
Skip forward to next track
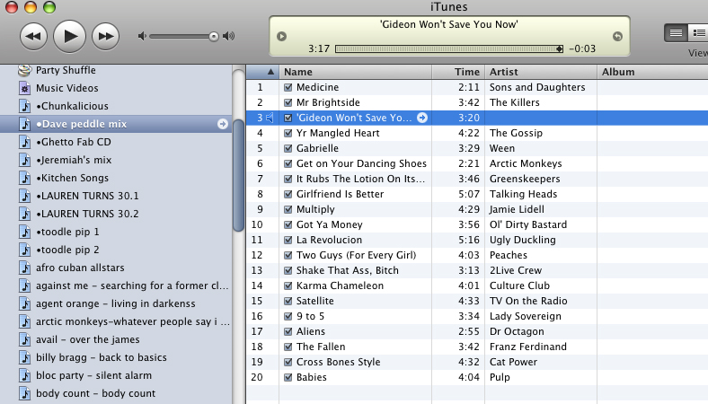pos(106,36)
